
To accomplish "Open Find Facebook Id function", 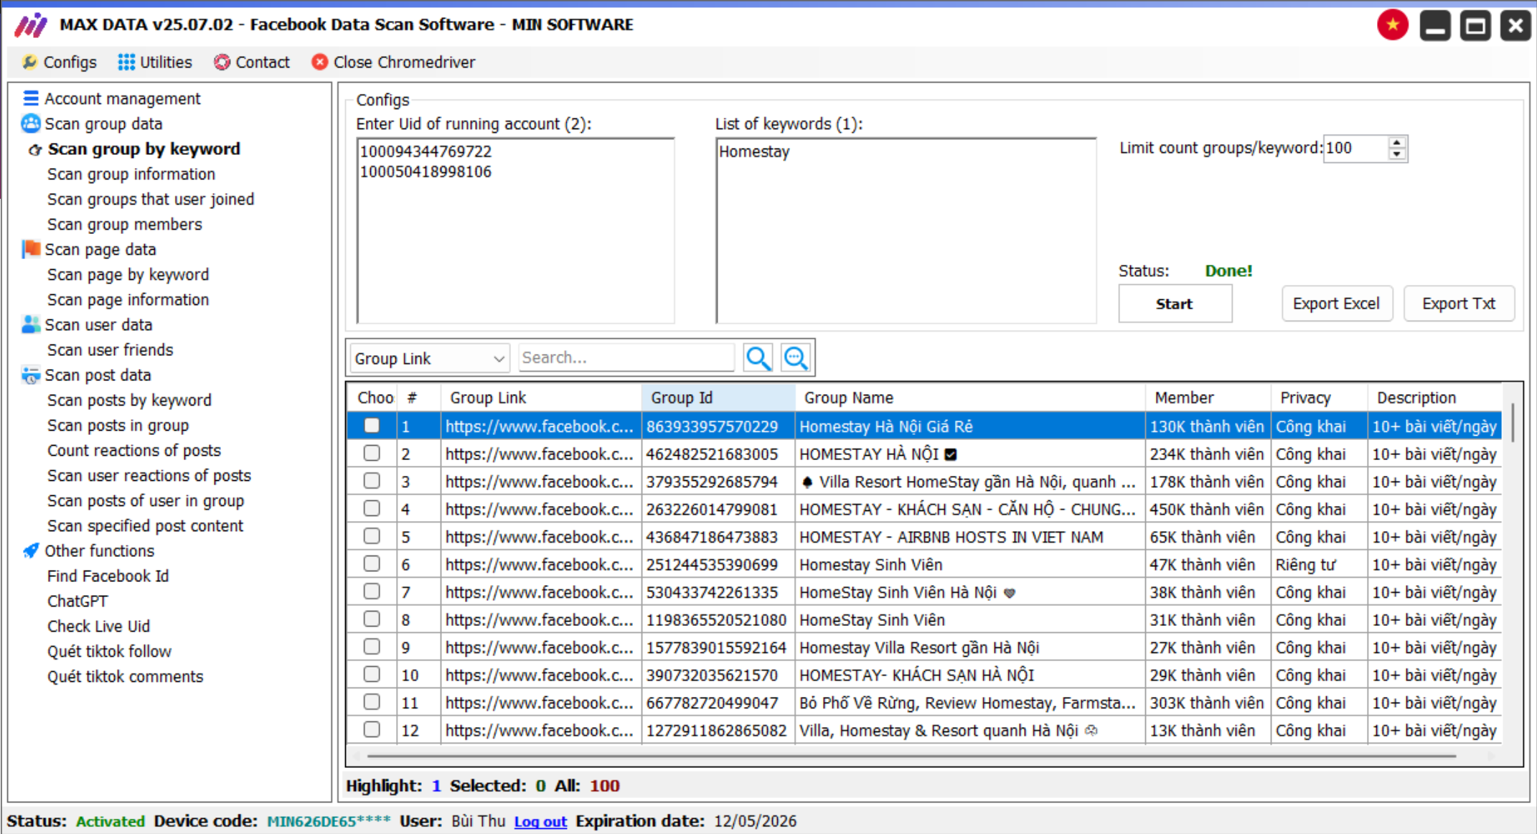I will 108,576.
